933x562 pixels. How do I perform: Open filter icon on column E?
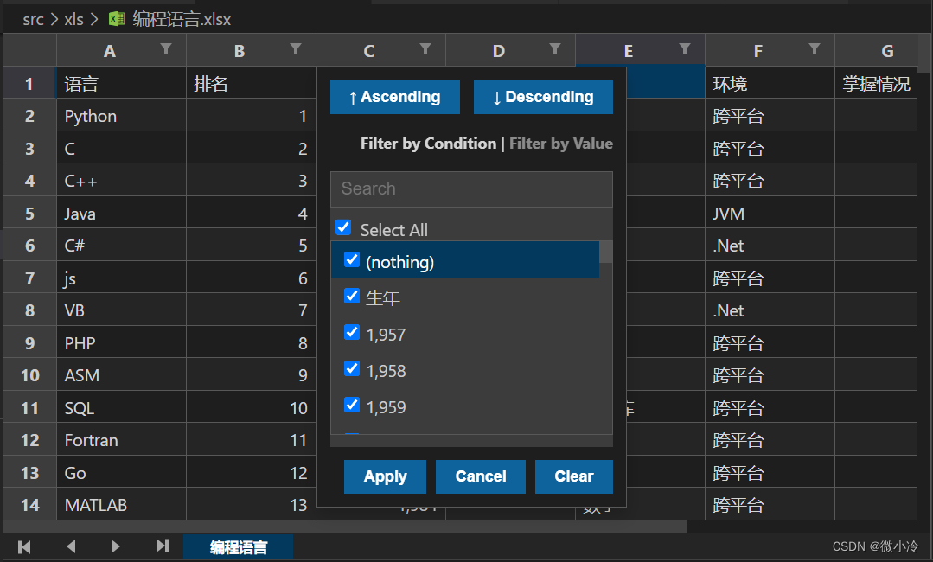tap(685, 48)
